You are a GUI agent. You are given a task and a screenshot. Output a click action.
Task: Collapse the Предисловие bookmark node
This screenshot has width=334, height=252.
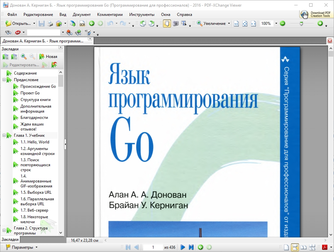pos(4,80)
